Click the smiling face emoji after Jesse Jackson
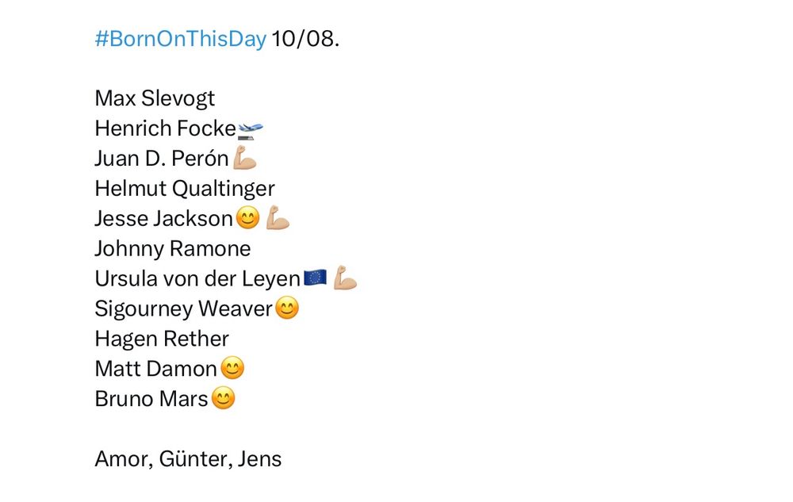793x502 pixels. [247, 218]
